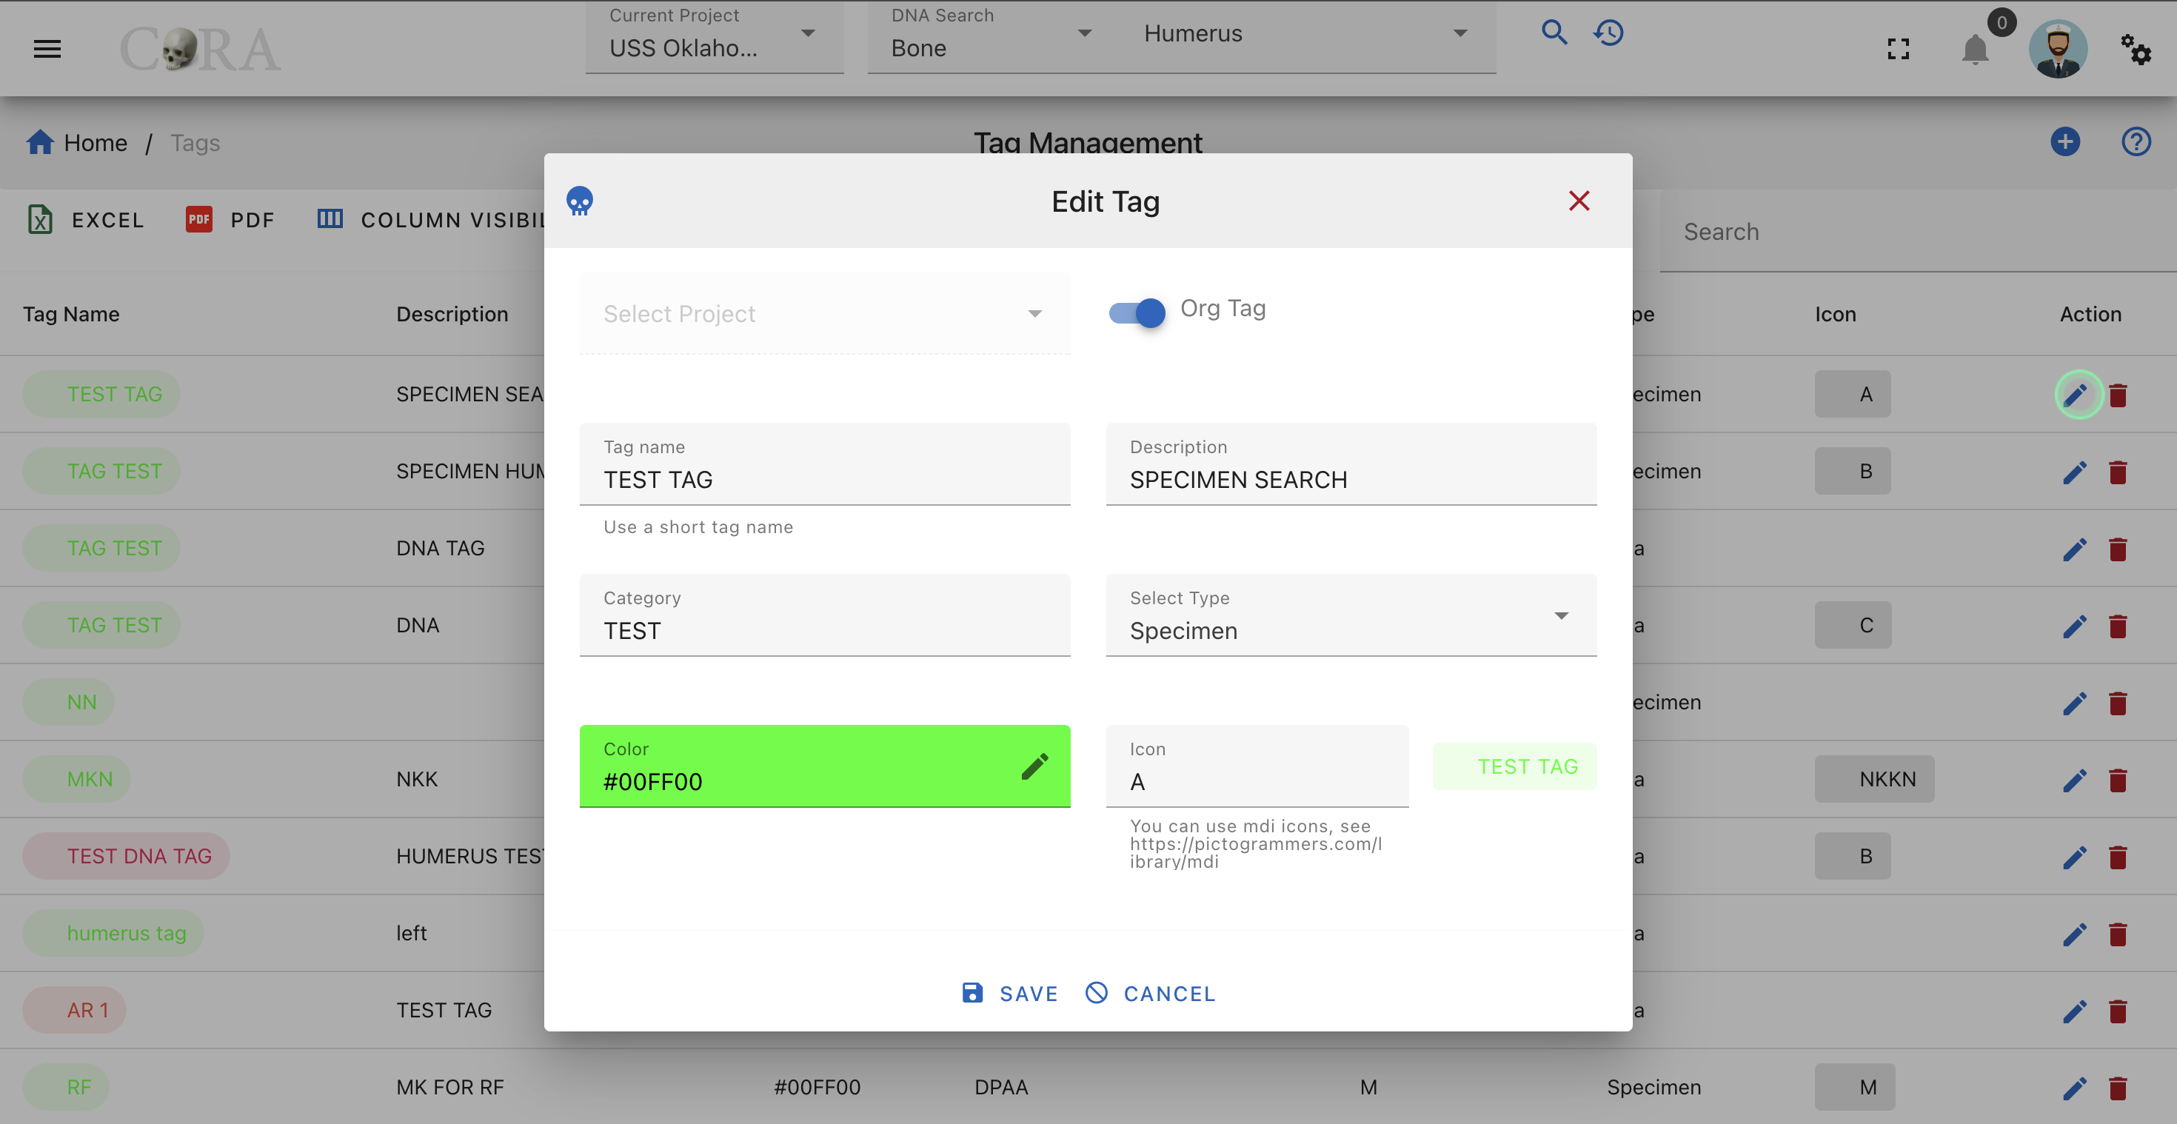
Task: Click the Home breadcrumb link
Action: click(x=77, y=143)
